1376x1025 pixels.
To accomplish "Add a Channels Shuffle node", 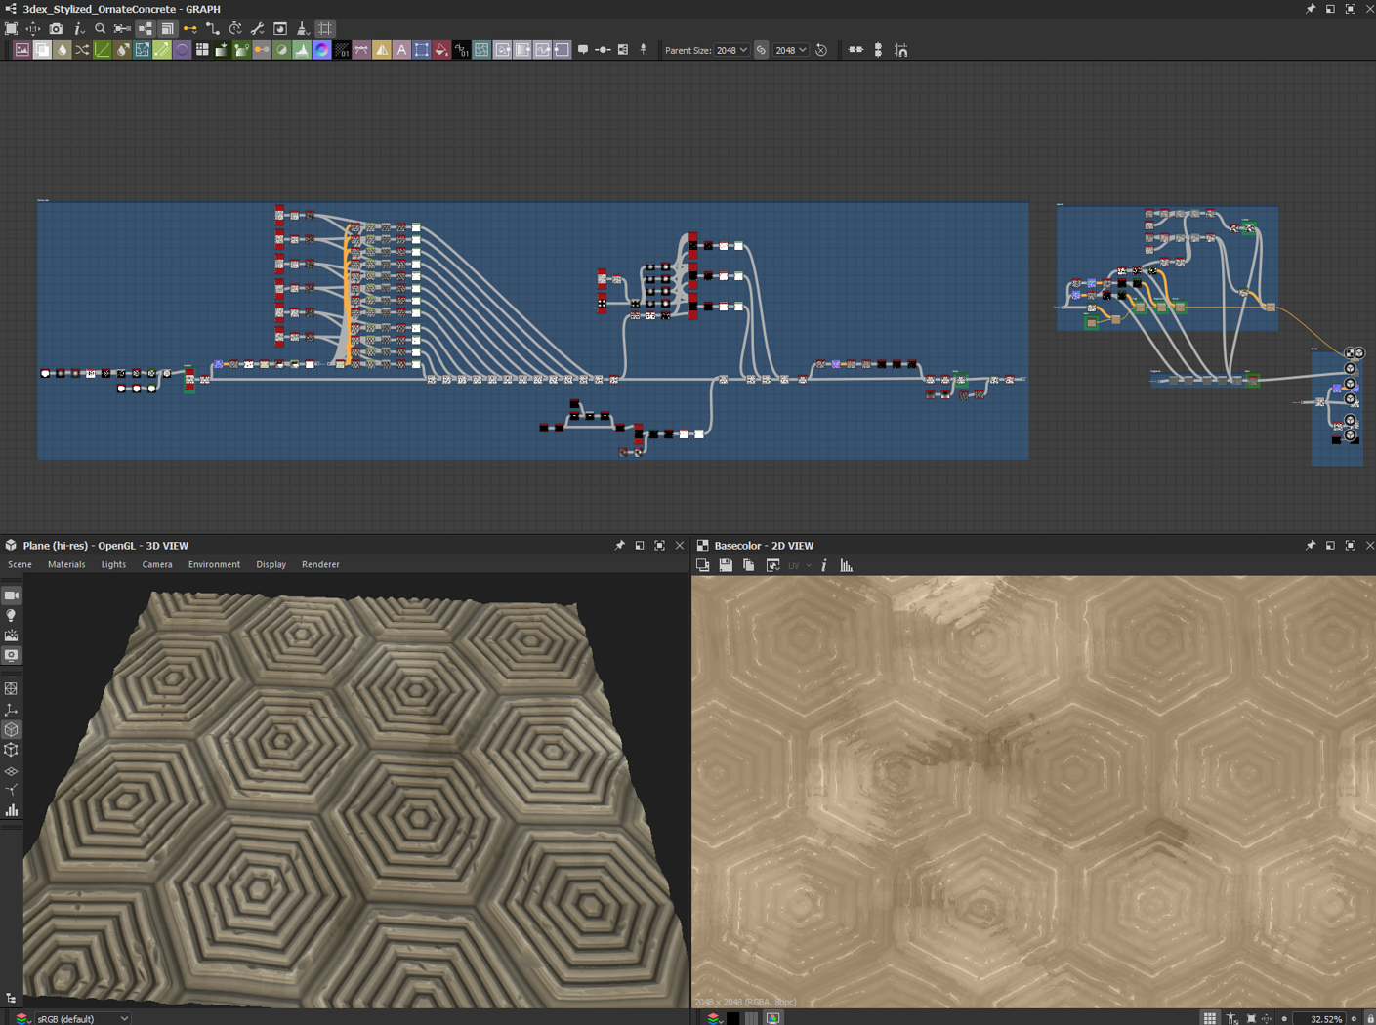I will coord(82,50).
